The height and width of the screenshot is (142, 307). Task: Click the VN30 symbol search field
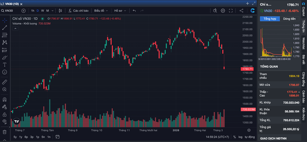point(10,10)
